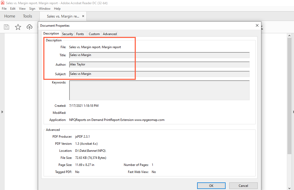
Task: Click the Tagged PDF label
Action: (63, 172)
